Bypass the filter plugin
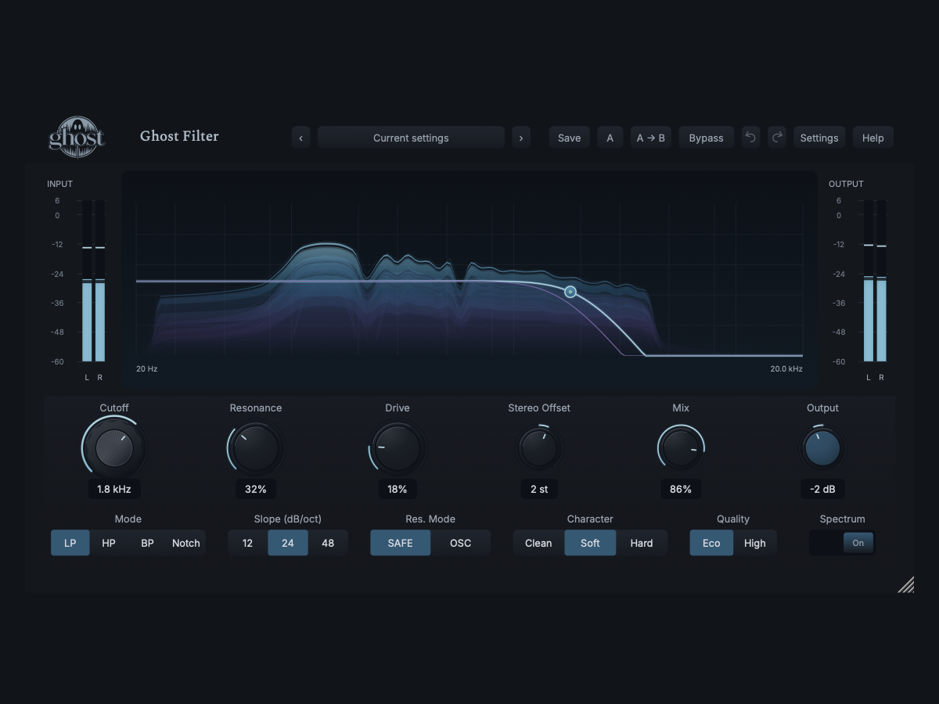Viewport: 939px width, 704px height. 706,138
